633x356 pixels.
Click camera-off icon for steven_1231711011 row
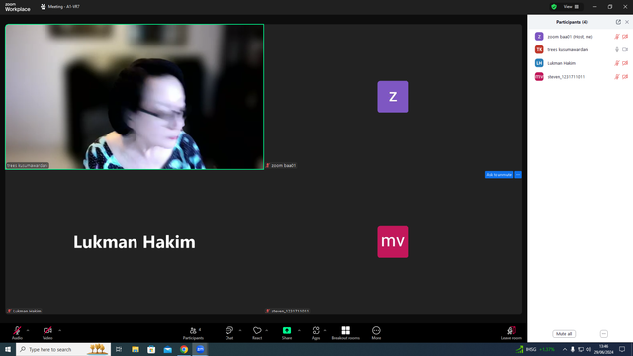tap(625, 77)
